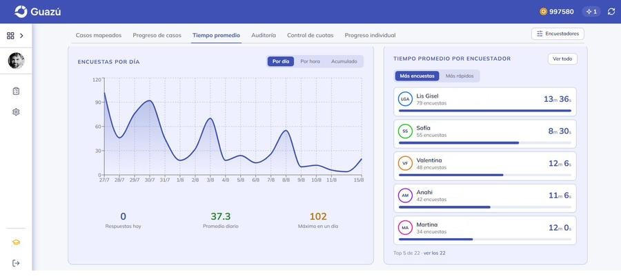
Task: Switch to the Auditoría tab
Action: [264, 35]
